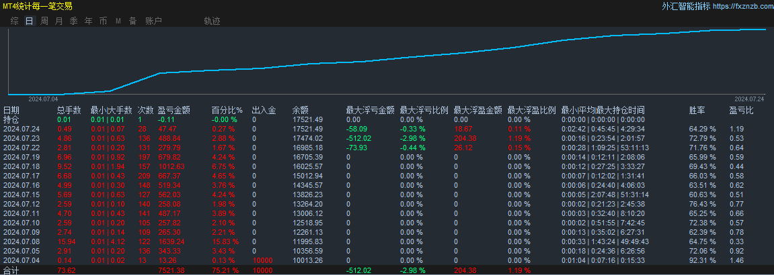Click the balance value 10013.26
This screenshot has width=774, height=275.
coord(307,260)
